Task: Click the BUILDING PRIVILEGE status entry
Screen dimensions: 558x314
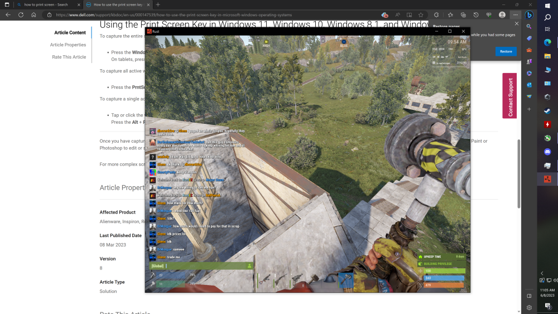Action: click(x=441, y=264)
